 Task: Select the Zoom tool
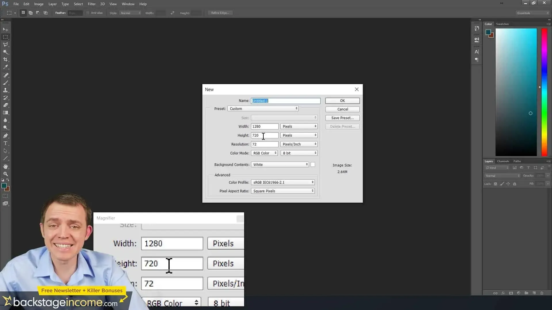[x=5, y=174]
